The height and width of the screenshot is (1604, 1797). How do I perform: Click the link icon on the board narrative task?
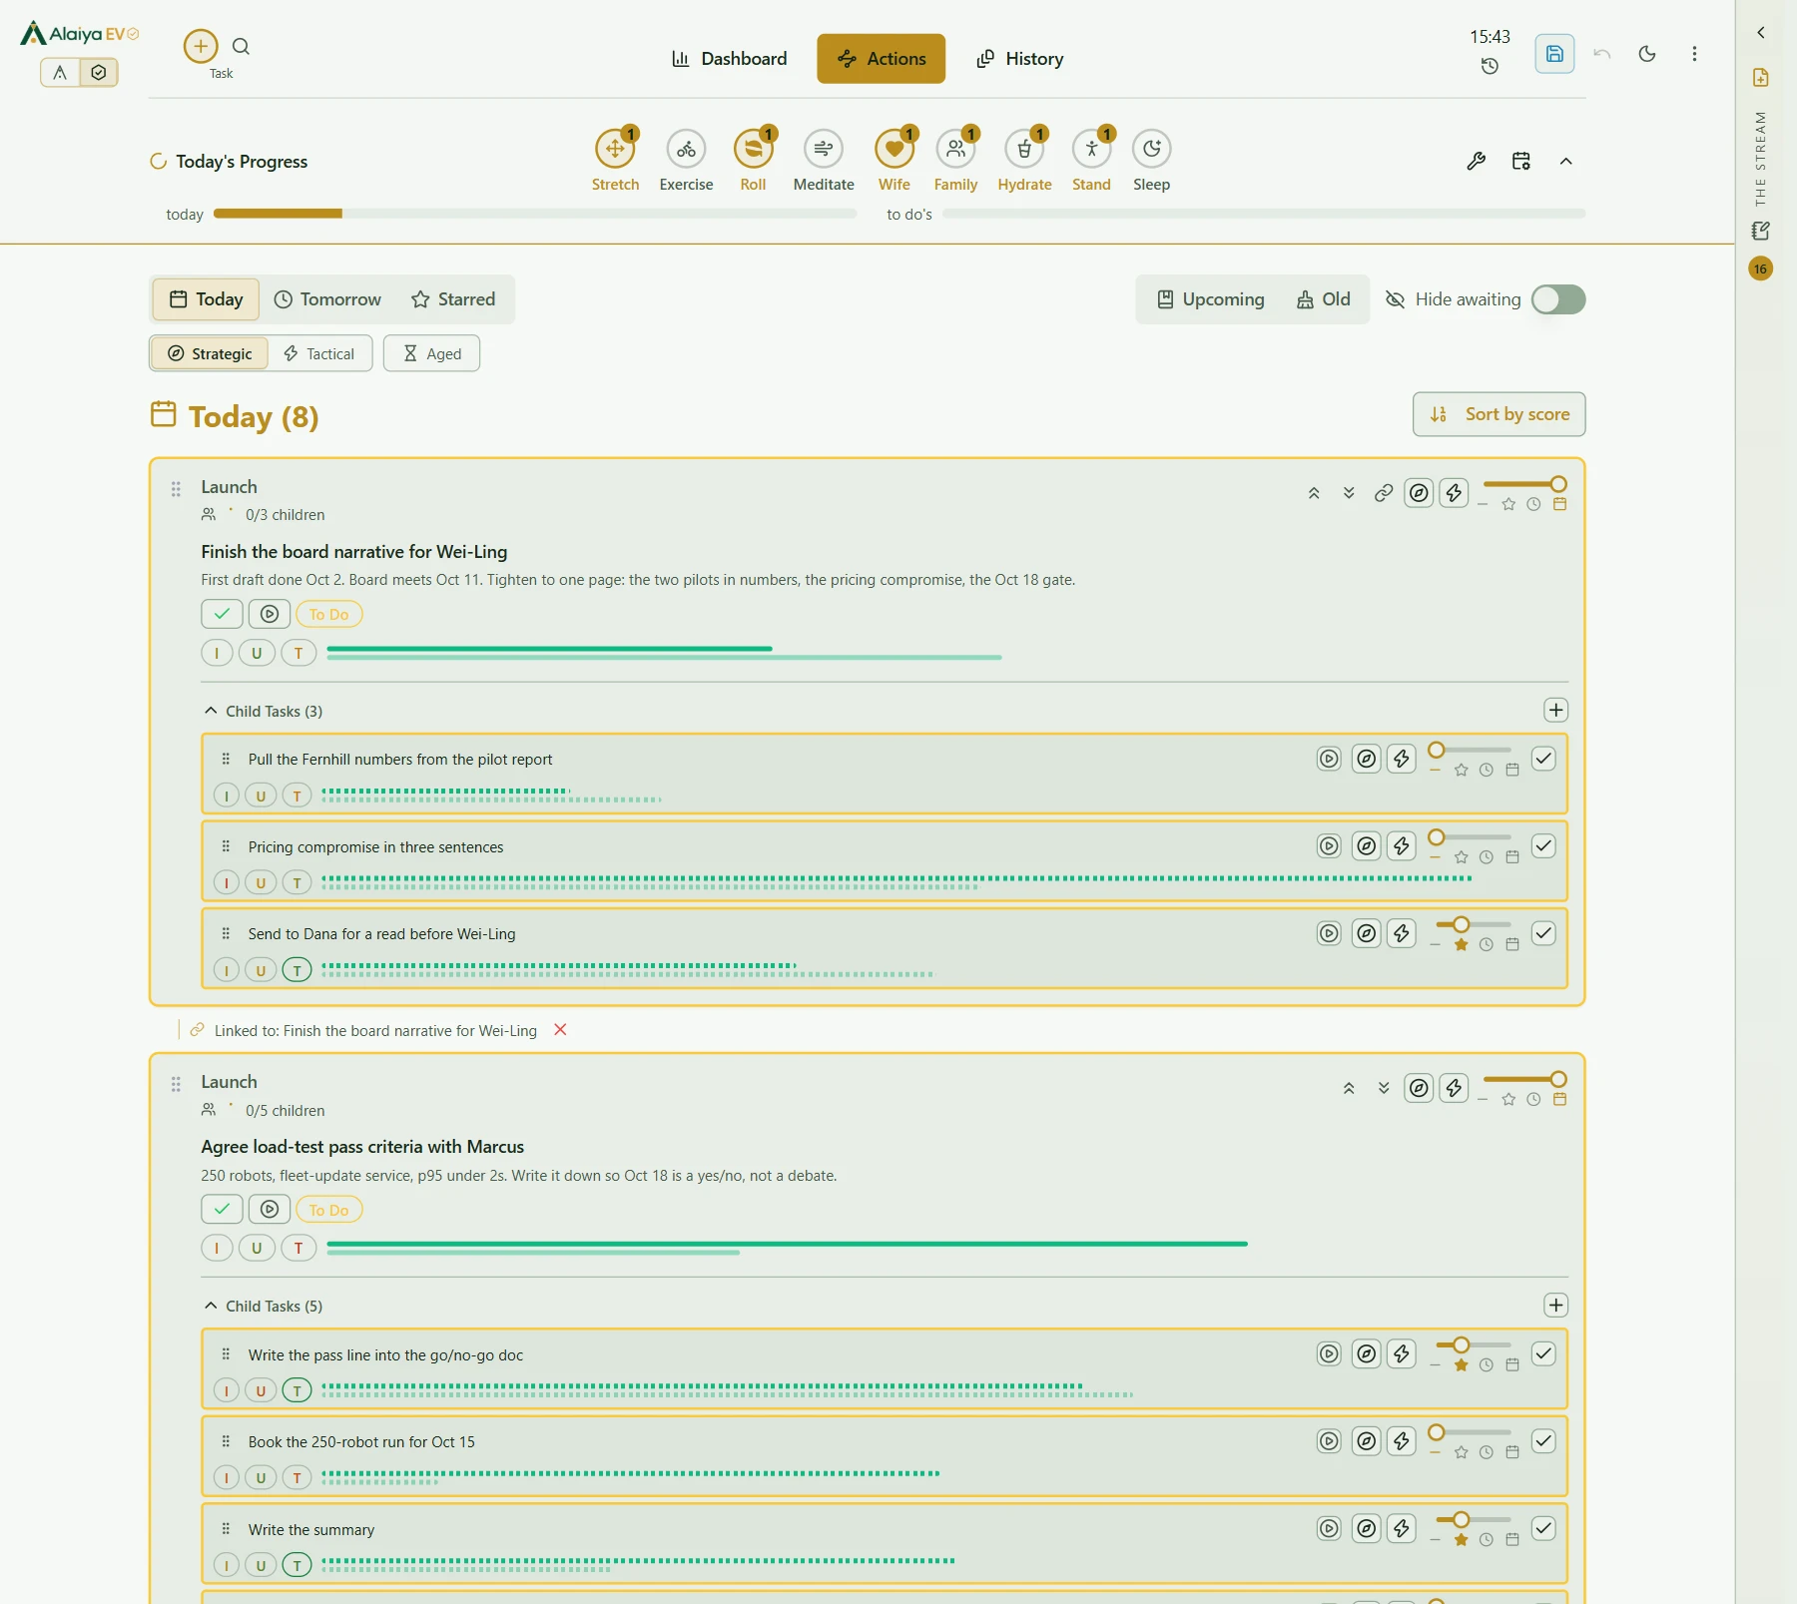click(1383, 493)
